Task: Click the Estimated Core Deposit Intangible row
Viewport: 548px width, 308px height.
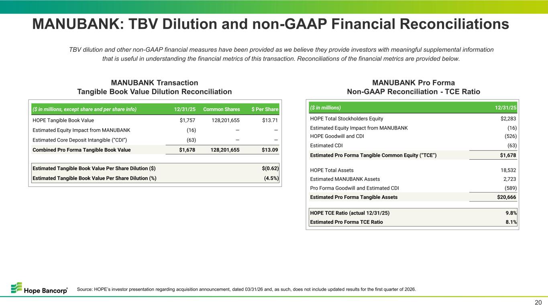Action: click(155, 140)
